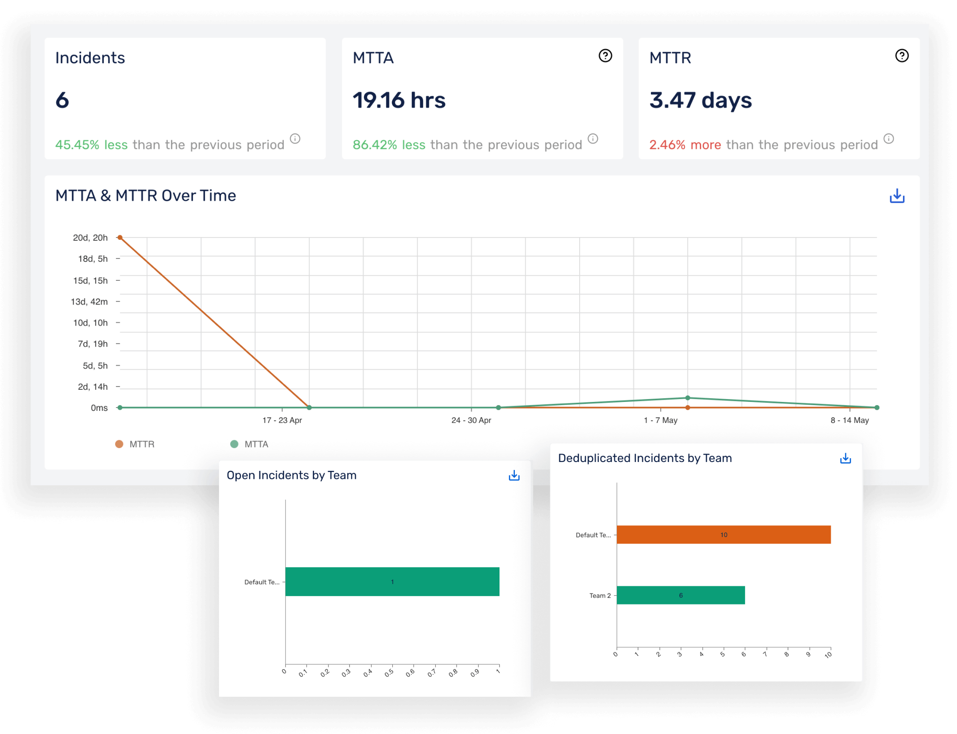
Task: Click 'Default Te...' label in Deduplicated Incidents chart
Action: 593,535
